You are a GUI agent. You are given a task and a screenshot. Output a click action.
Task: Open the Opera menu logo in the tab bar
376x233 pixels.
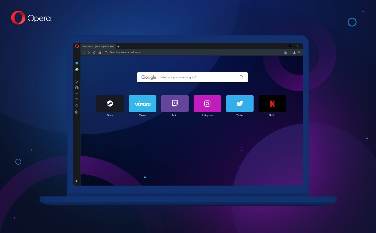(77, 46)
